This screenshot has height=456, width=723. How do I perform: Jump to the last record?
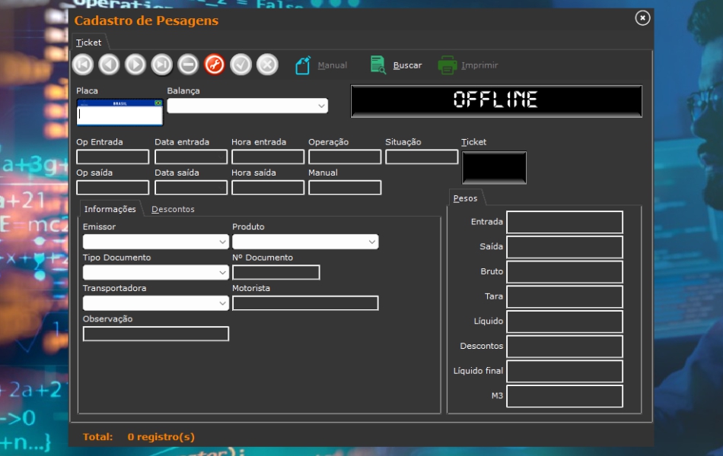(x=162, y=65)
